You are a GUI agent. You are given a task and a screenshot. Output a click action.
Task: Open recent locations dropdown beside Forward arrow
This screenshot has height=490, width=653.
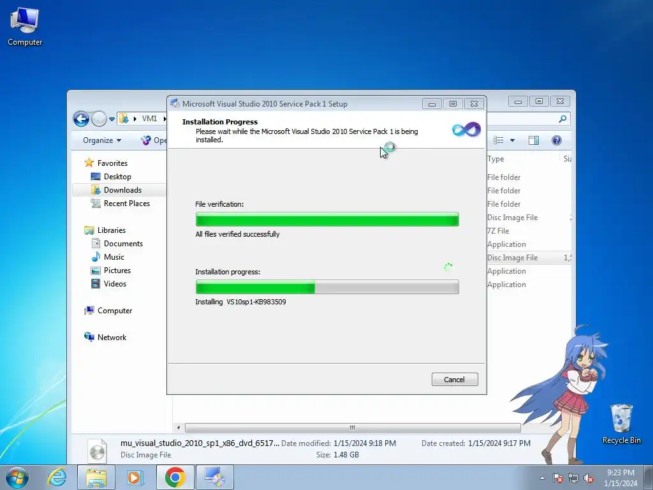(x=112, y=119)
